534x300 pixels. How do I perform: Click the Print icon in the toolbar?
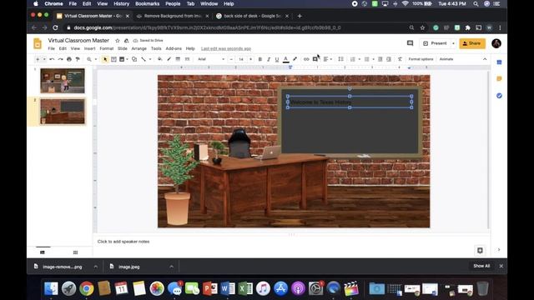tap(69, 59)
